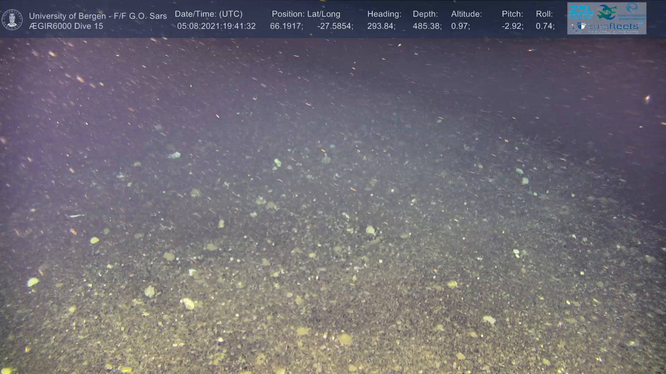Click the heading value 293.84
This screenshot has width=666, height=374.
click(x=381, y=26)
